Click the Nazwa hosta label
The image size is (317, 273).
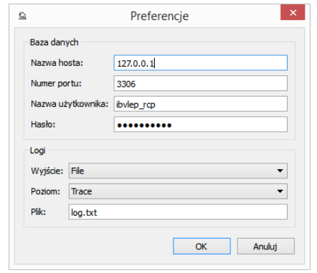[57, 63]
